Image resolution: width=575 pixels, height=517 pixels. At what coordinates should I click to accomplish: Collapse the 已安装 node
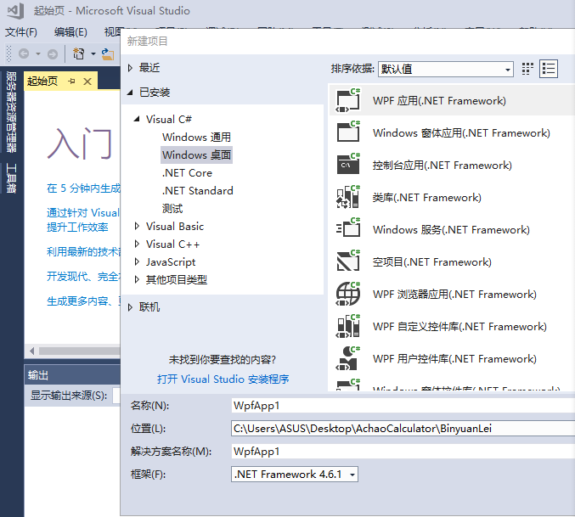point(130,93)
